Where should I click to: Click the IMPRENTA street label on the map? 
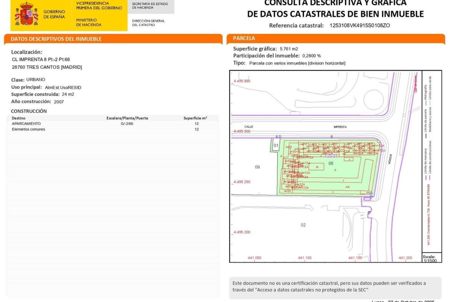coord(340,127)
